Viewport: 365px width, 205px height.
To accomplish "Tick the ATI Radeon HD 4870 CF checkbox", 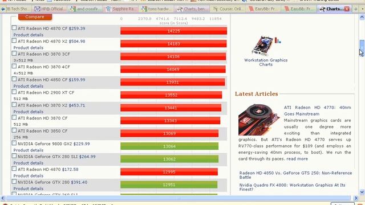I will point(14,28).
